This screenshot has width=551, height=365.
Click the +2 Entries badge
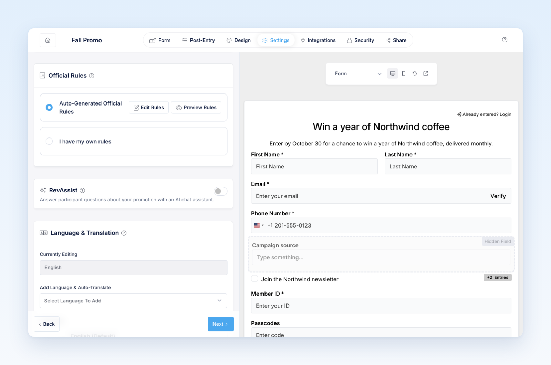click(498, 277)
